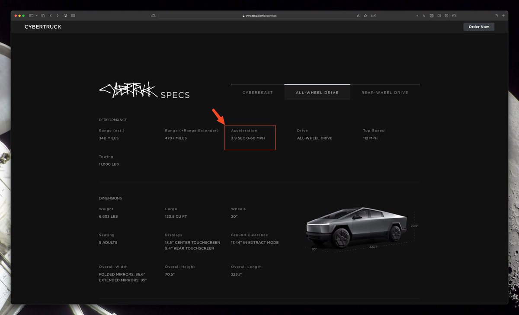The width and height of the screenshot is (519, 315).
Task: Click the CYBERTRUCK header logo
Action: [x=43, y=27]
